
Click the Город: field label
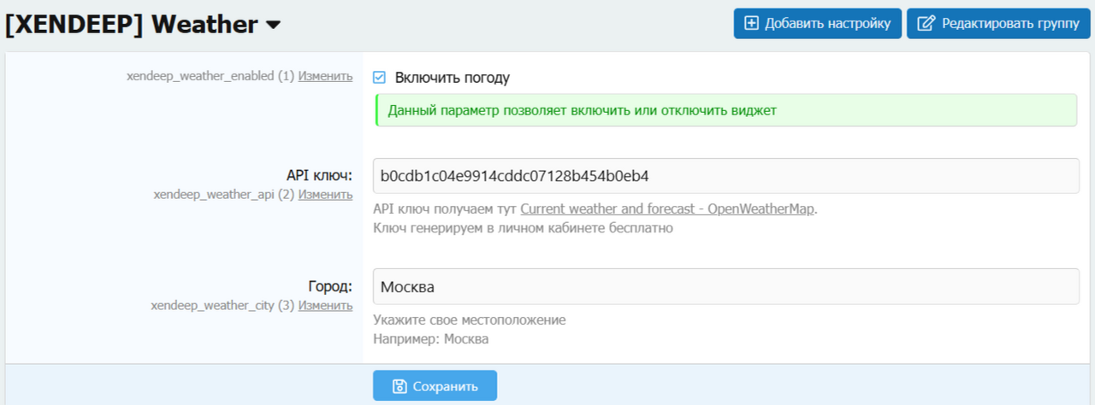[x=329, y=286]
